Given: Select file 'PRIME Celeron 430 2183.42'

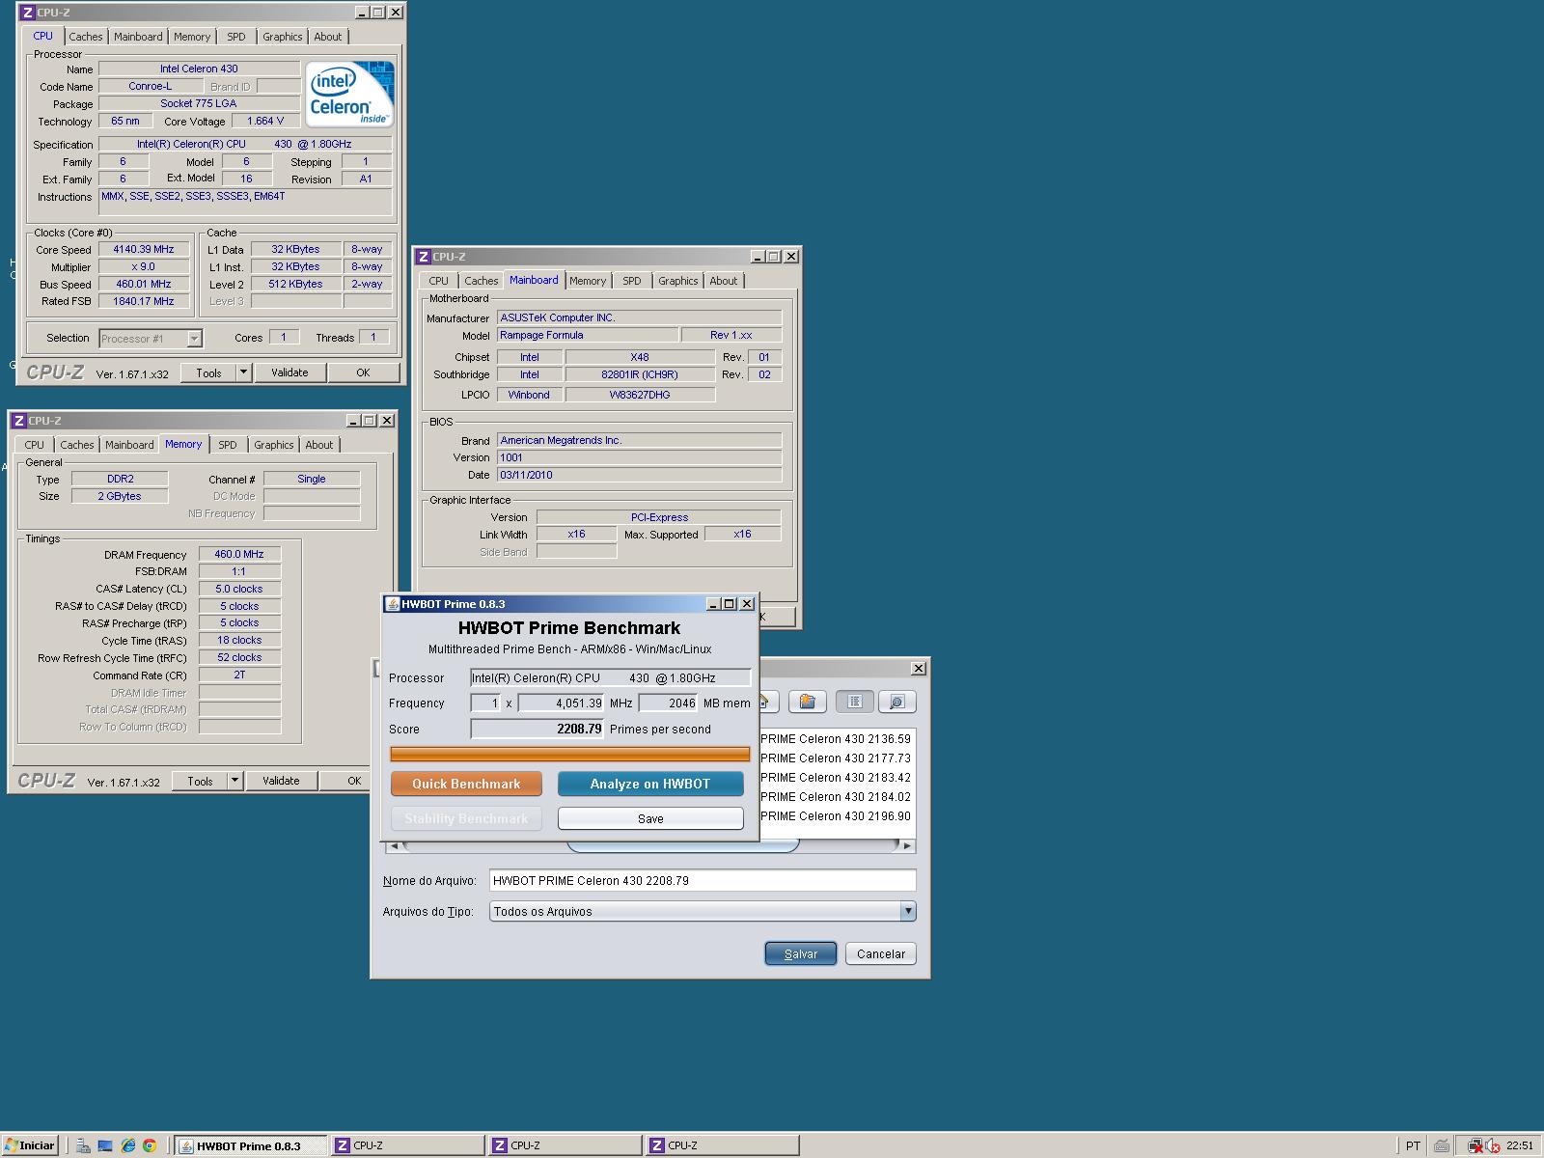Looking at the screenshot, I should pos(836,778).
